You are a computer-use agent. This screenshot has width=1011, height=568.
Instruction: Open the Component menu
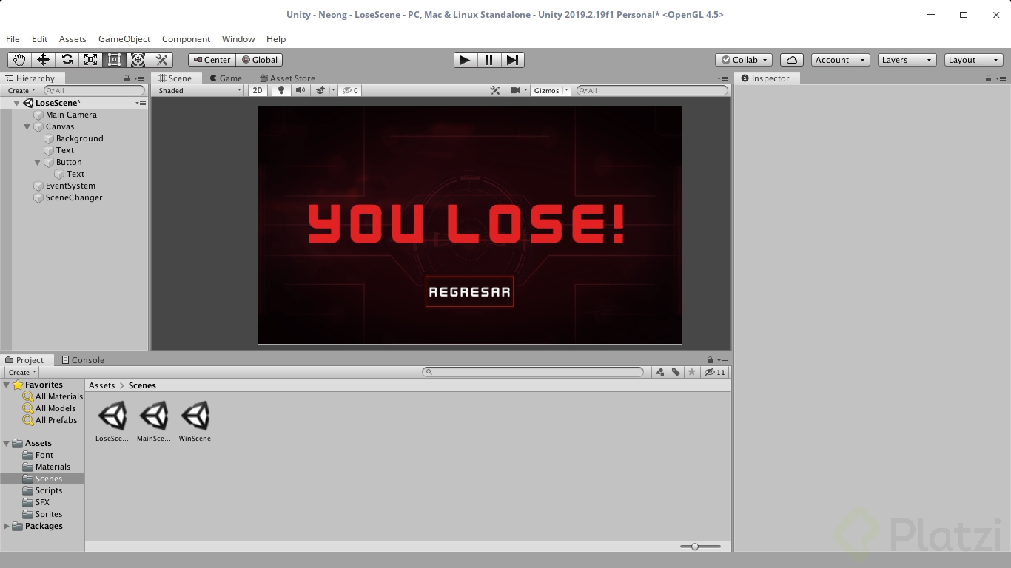tap(186, 39)
